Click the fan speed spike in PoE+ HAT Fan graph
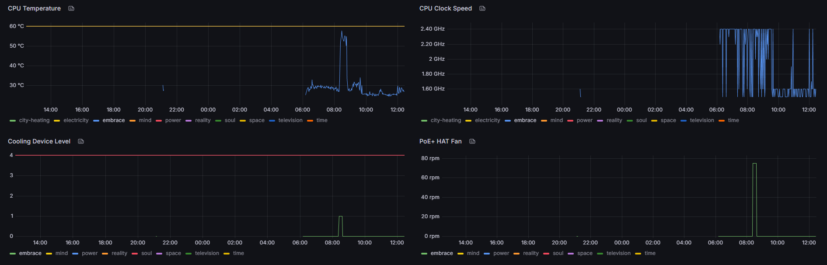The width and height of the screenshot is (827, 265). click(x=754, y=164)
